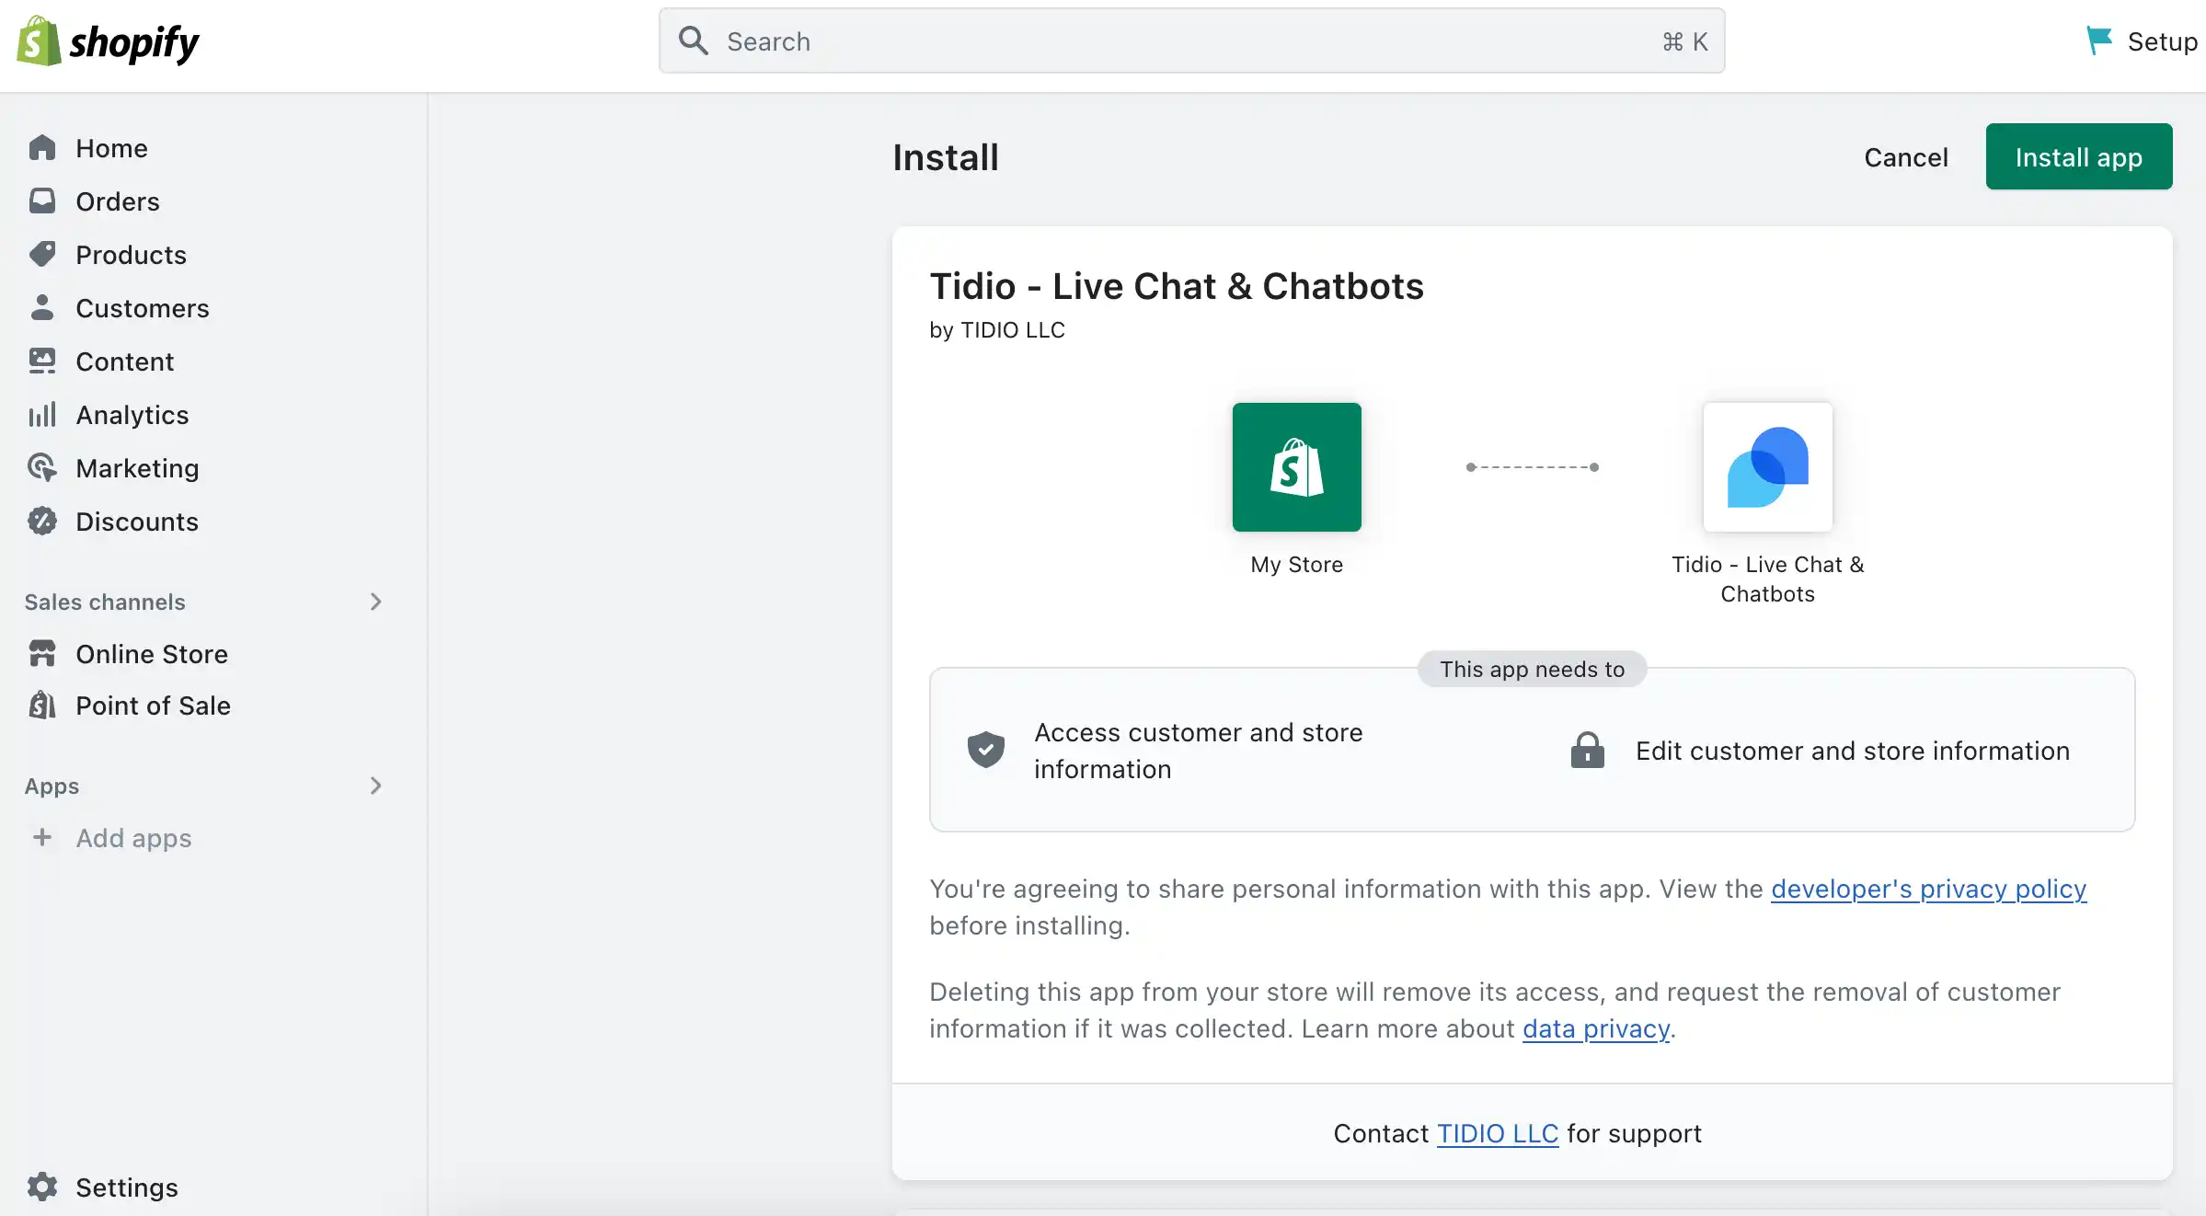Select Point of Sale channel
This screenshot has height=1216, width=2206.
[153, 706]
